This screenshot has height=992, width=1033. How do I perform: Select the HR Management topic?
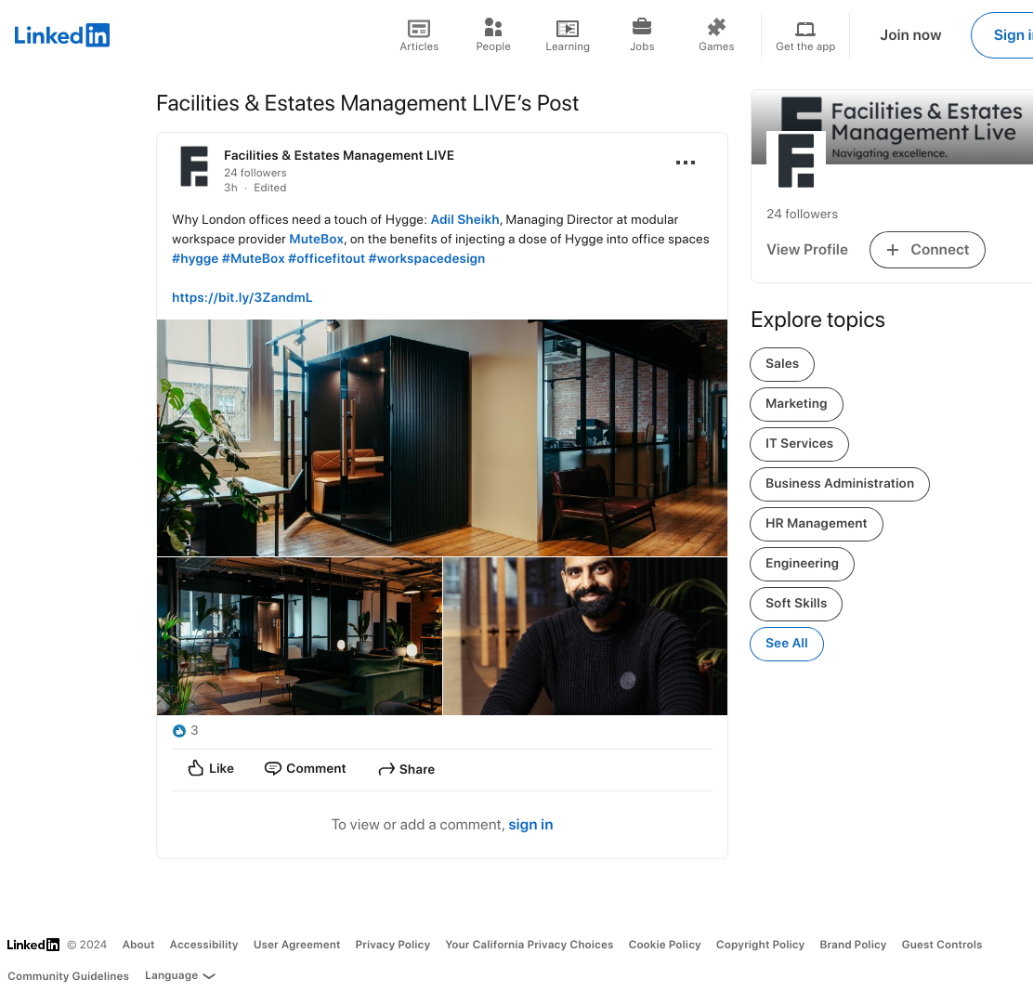(x=817, y=524)
